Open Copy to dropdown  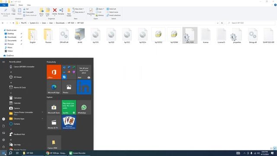[x=48, y=12]
